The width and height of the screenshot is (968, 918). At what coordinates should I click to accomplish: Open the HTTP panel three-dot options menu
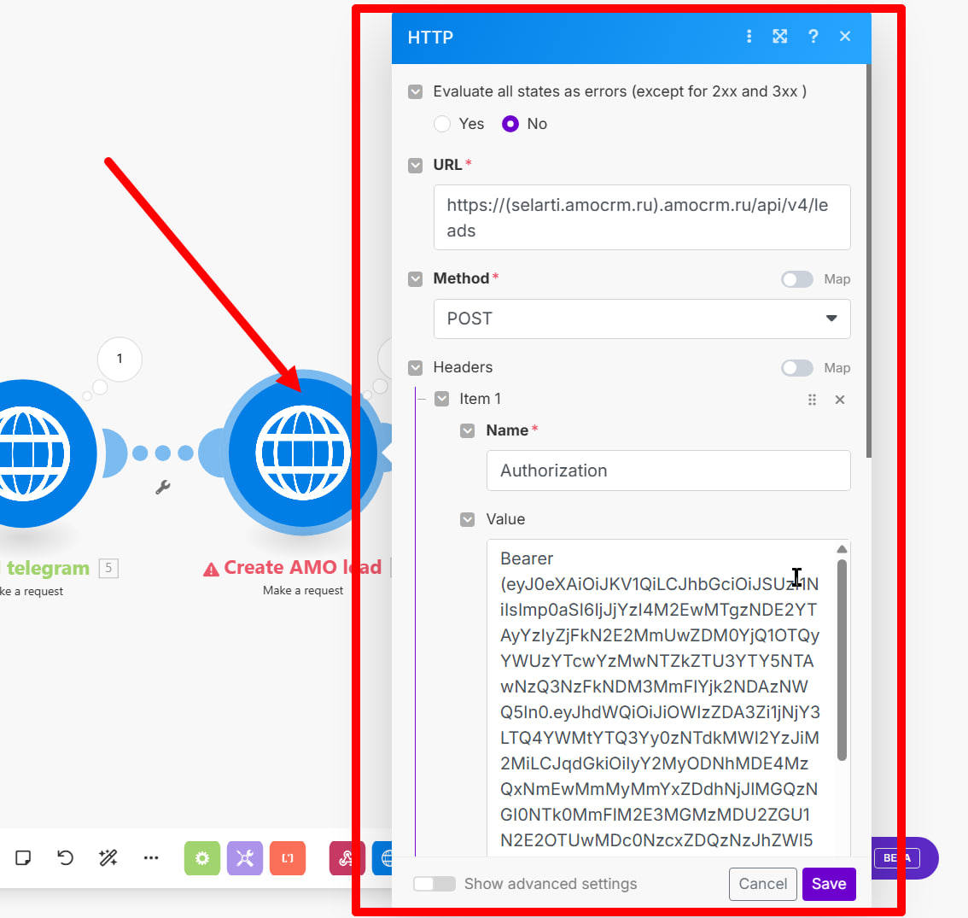[x=749, y=37]
